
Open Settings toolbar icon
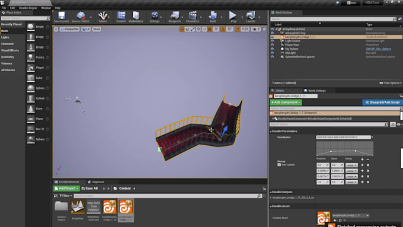pyautogui.click(x=155, y=17)
